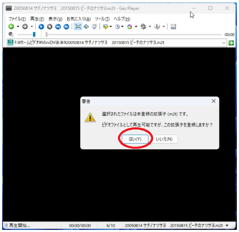Open dropdown arrow next to info icon

point(164,27)
